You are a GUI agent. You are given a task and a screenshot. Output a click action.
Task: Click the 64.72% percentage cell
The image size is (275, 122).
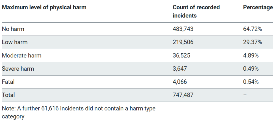[252, 29]
